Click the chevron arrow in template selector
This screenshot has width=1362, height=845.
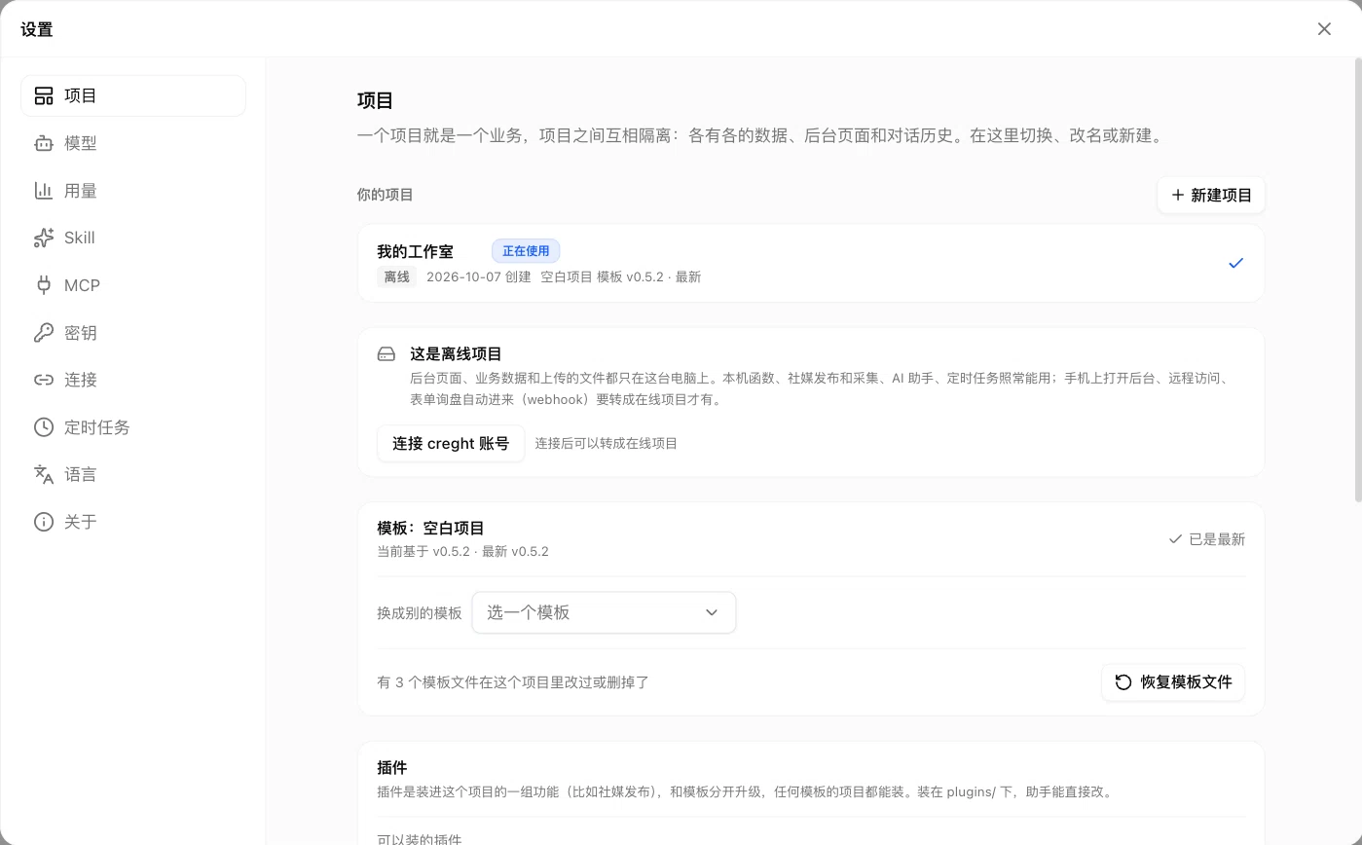click(x=712, y=612)
